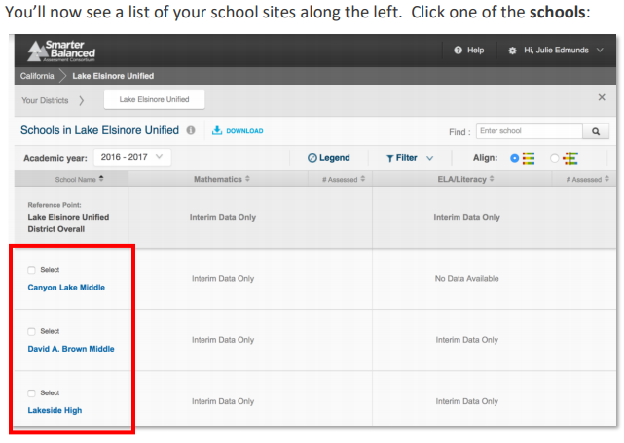Image resolution: width=624 pixels, height=443 pixels.
Task: Click the left-aligned color bars icon
Action: tap(529, 158)
